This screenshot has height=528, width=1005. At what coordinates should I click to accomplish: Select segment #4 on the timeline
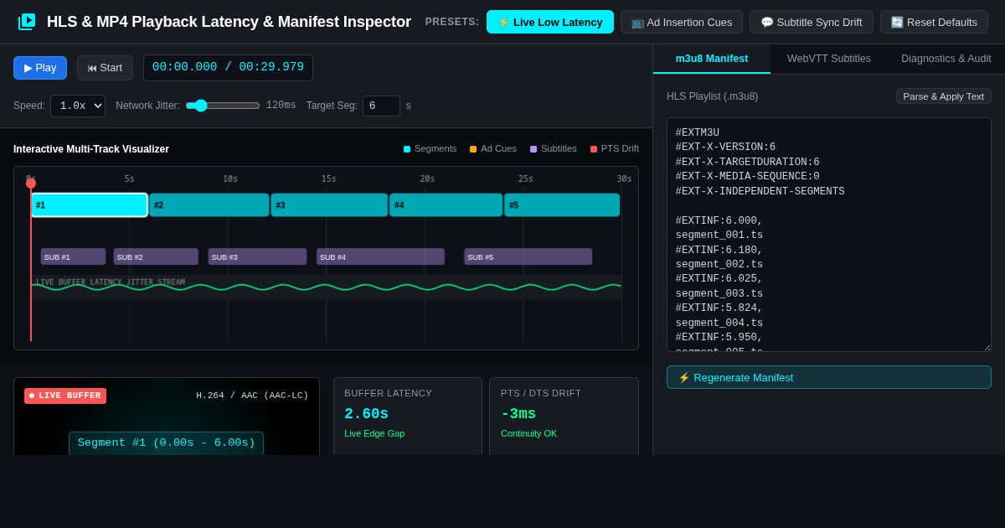(x=446, y=205)
